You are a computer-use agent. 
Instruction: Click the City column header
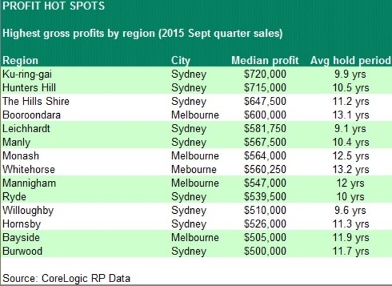180,61
